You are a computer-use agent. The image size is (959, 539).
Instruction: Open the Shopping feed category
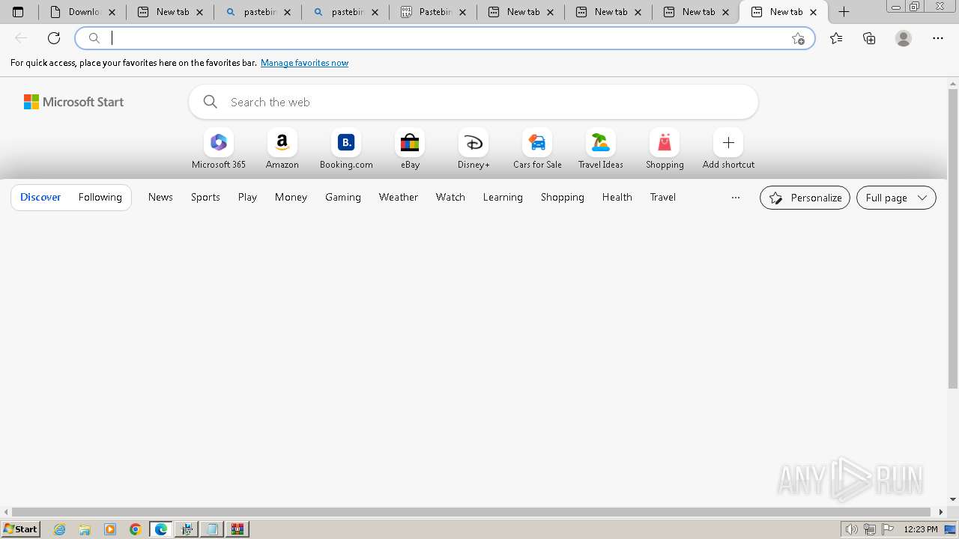tap(563, 197)
